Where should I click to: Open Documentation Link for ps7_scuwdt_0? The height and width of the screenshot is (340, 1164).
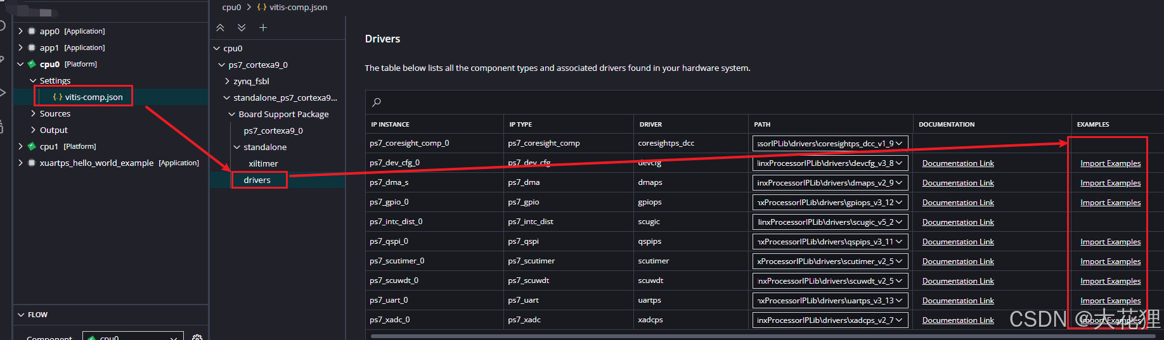coord(958,281)
